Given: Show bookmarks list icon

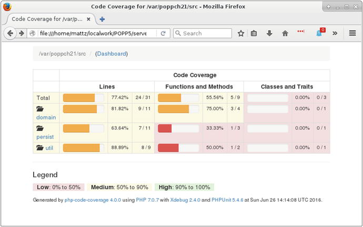Looking at the screenshot, I should [254, 33].
